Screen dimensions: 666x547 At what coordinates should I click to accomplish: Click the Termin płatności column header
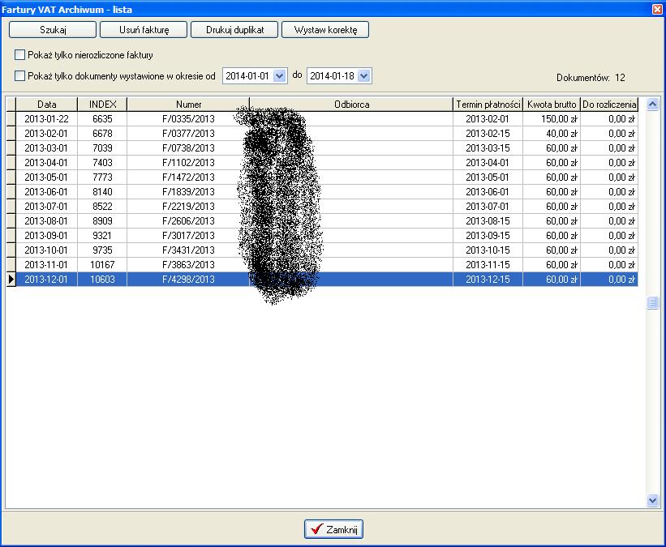point(488,105)
